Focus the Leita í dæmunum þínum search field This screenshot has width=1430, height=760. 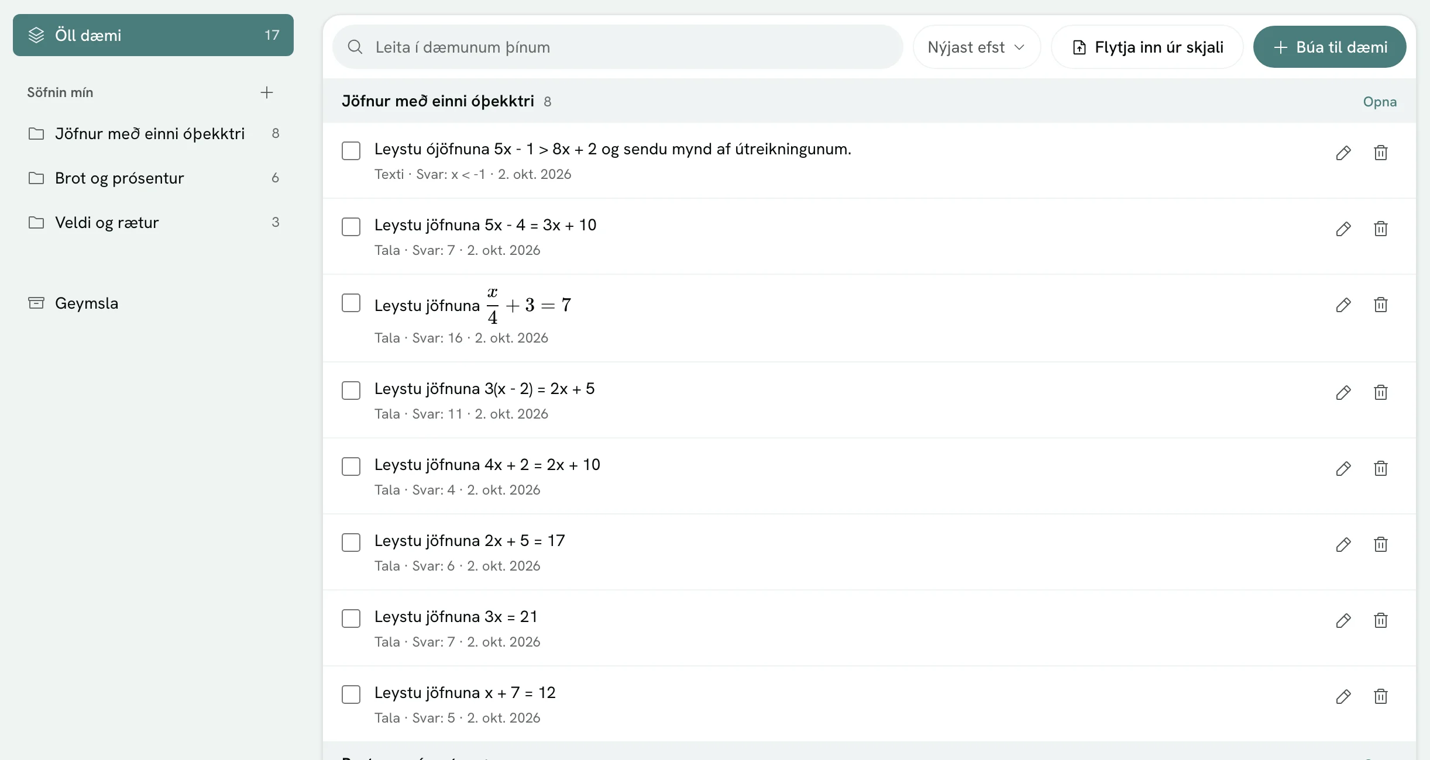[618, 47]
